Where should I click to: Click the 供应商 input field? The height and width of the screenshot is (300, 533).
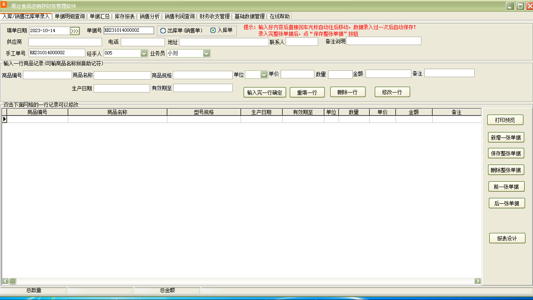(65, 42)
